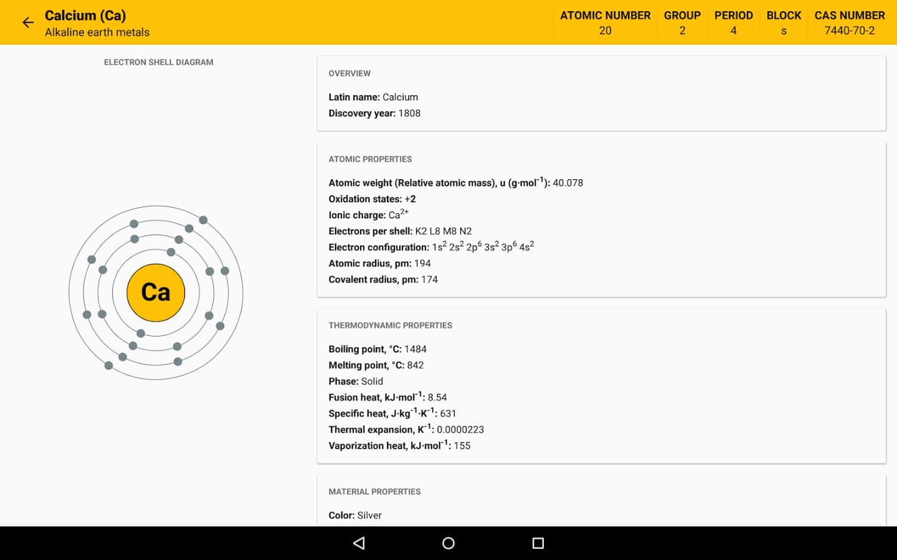Tap the Discovery year 1808 row
The image size is (897, 560).
(374, 113)
